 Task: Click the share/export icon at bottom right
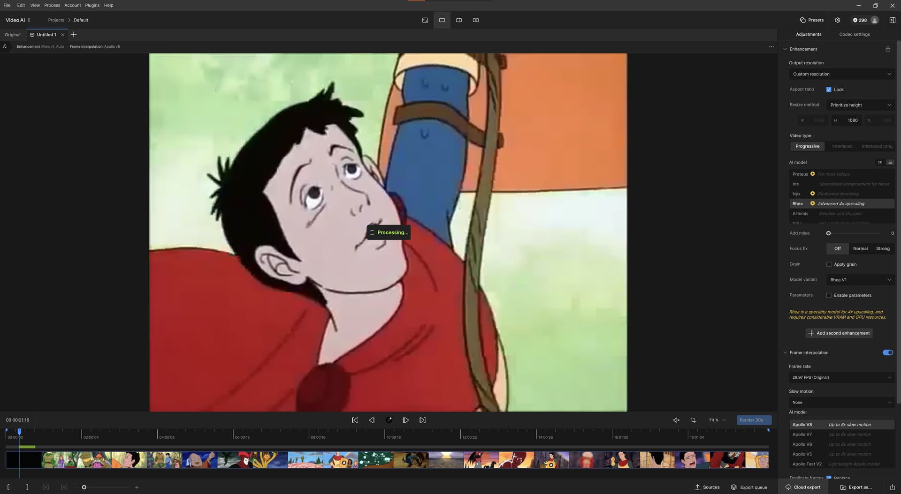pos(892,487)
